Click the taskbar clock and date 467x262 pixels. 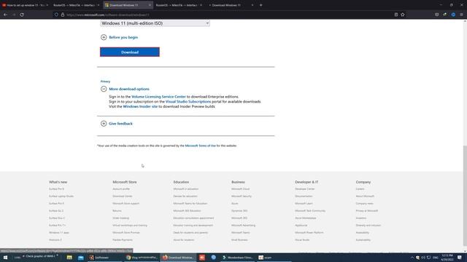(x=447, y=258)
